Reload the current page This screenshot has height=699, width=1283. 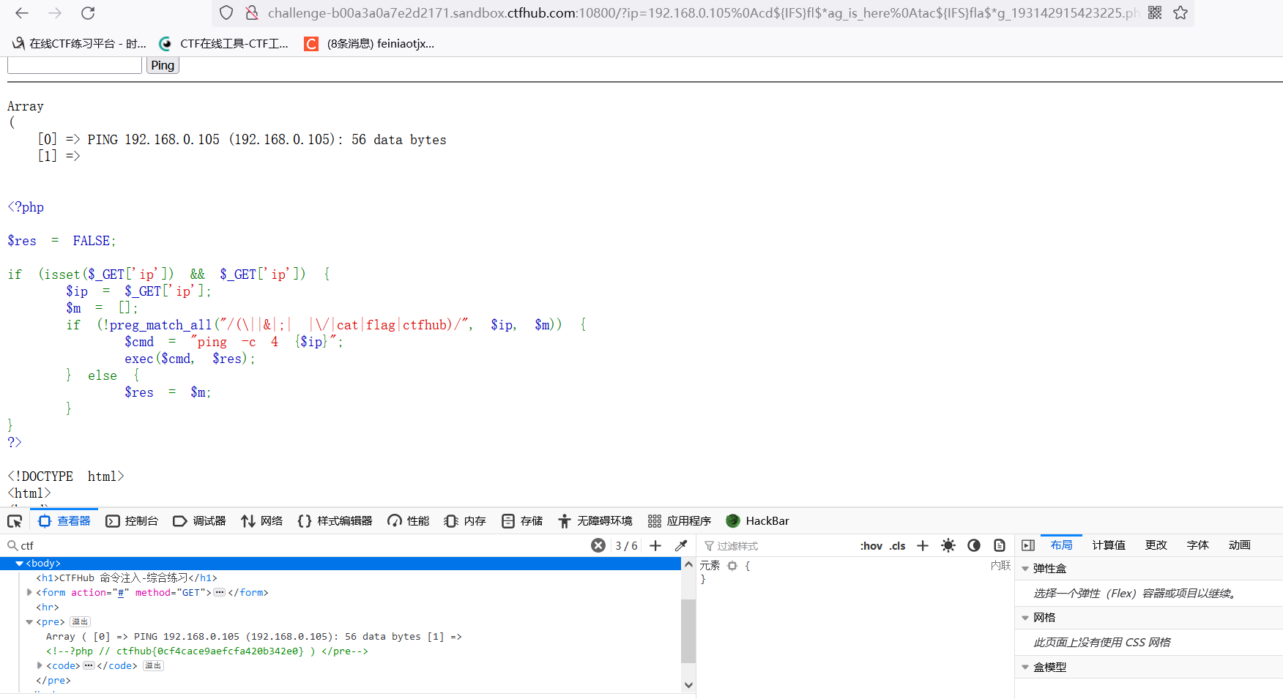pyautogui.click(x=88, y=13)
